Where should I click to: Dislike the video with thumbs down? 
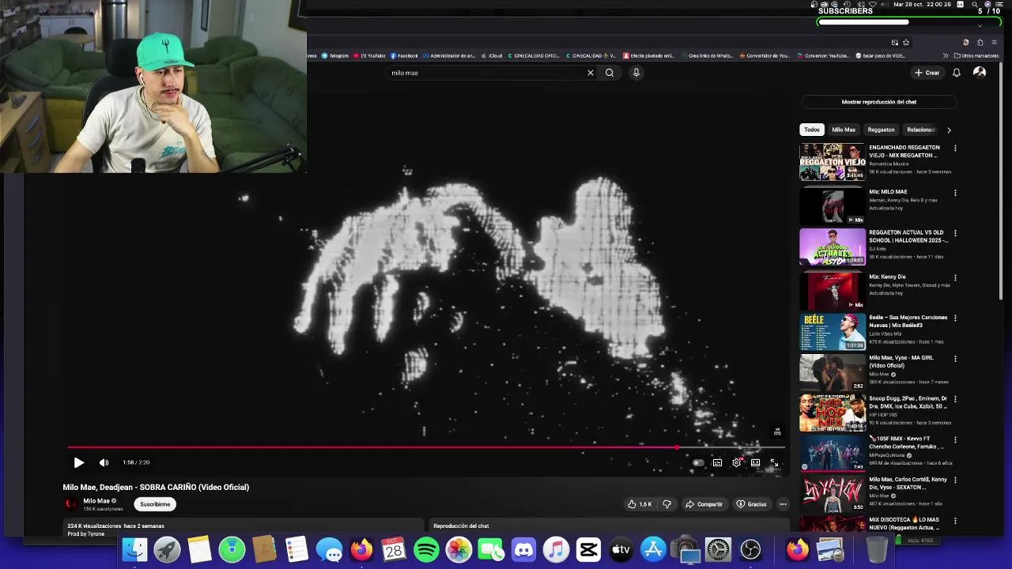(667, 504)
